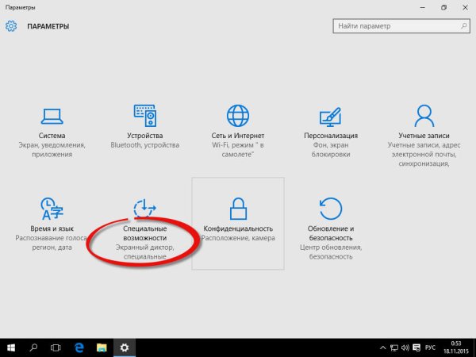
Task: Open the action center notifications icon
Action: pos(416,348)
